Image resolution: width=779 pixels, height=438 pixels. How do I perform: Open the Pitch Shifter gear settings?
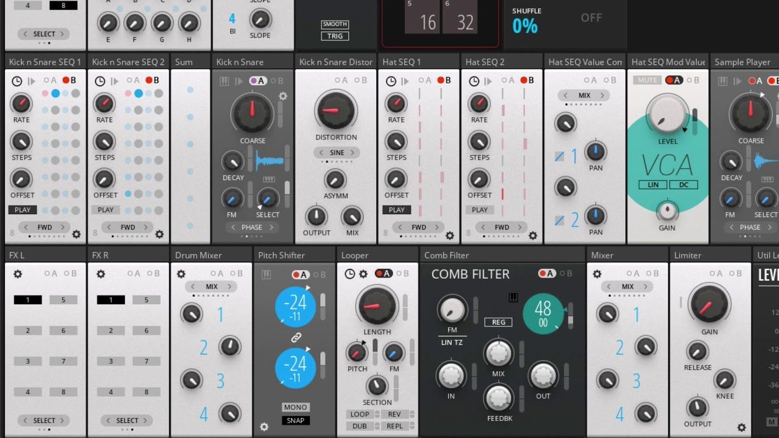(264, 427)
